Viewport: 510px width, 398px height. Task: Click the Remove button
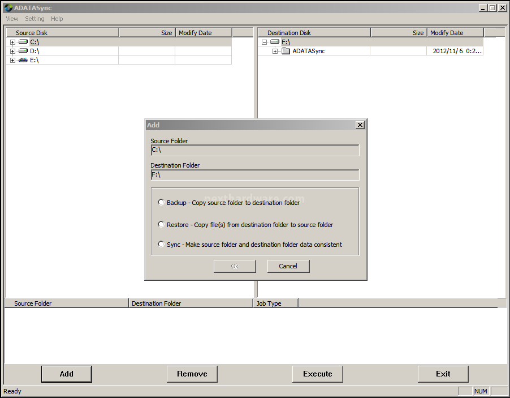(x=192, y=374)
